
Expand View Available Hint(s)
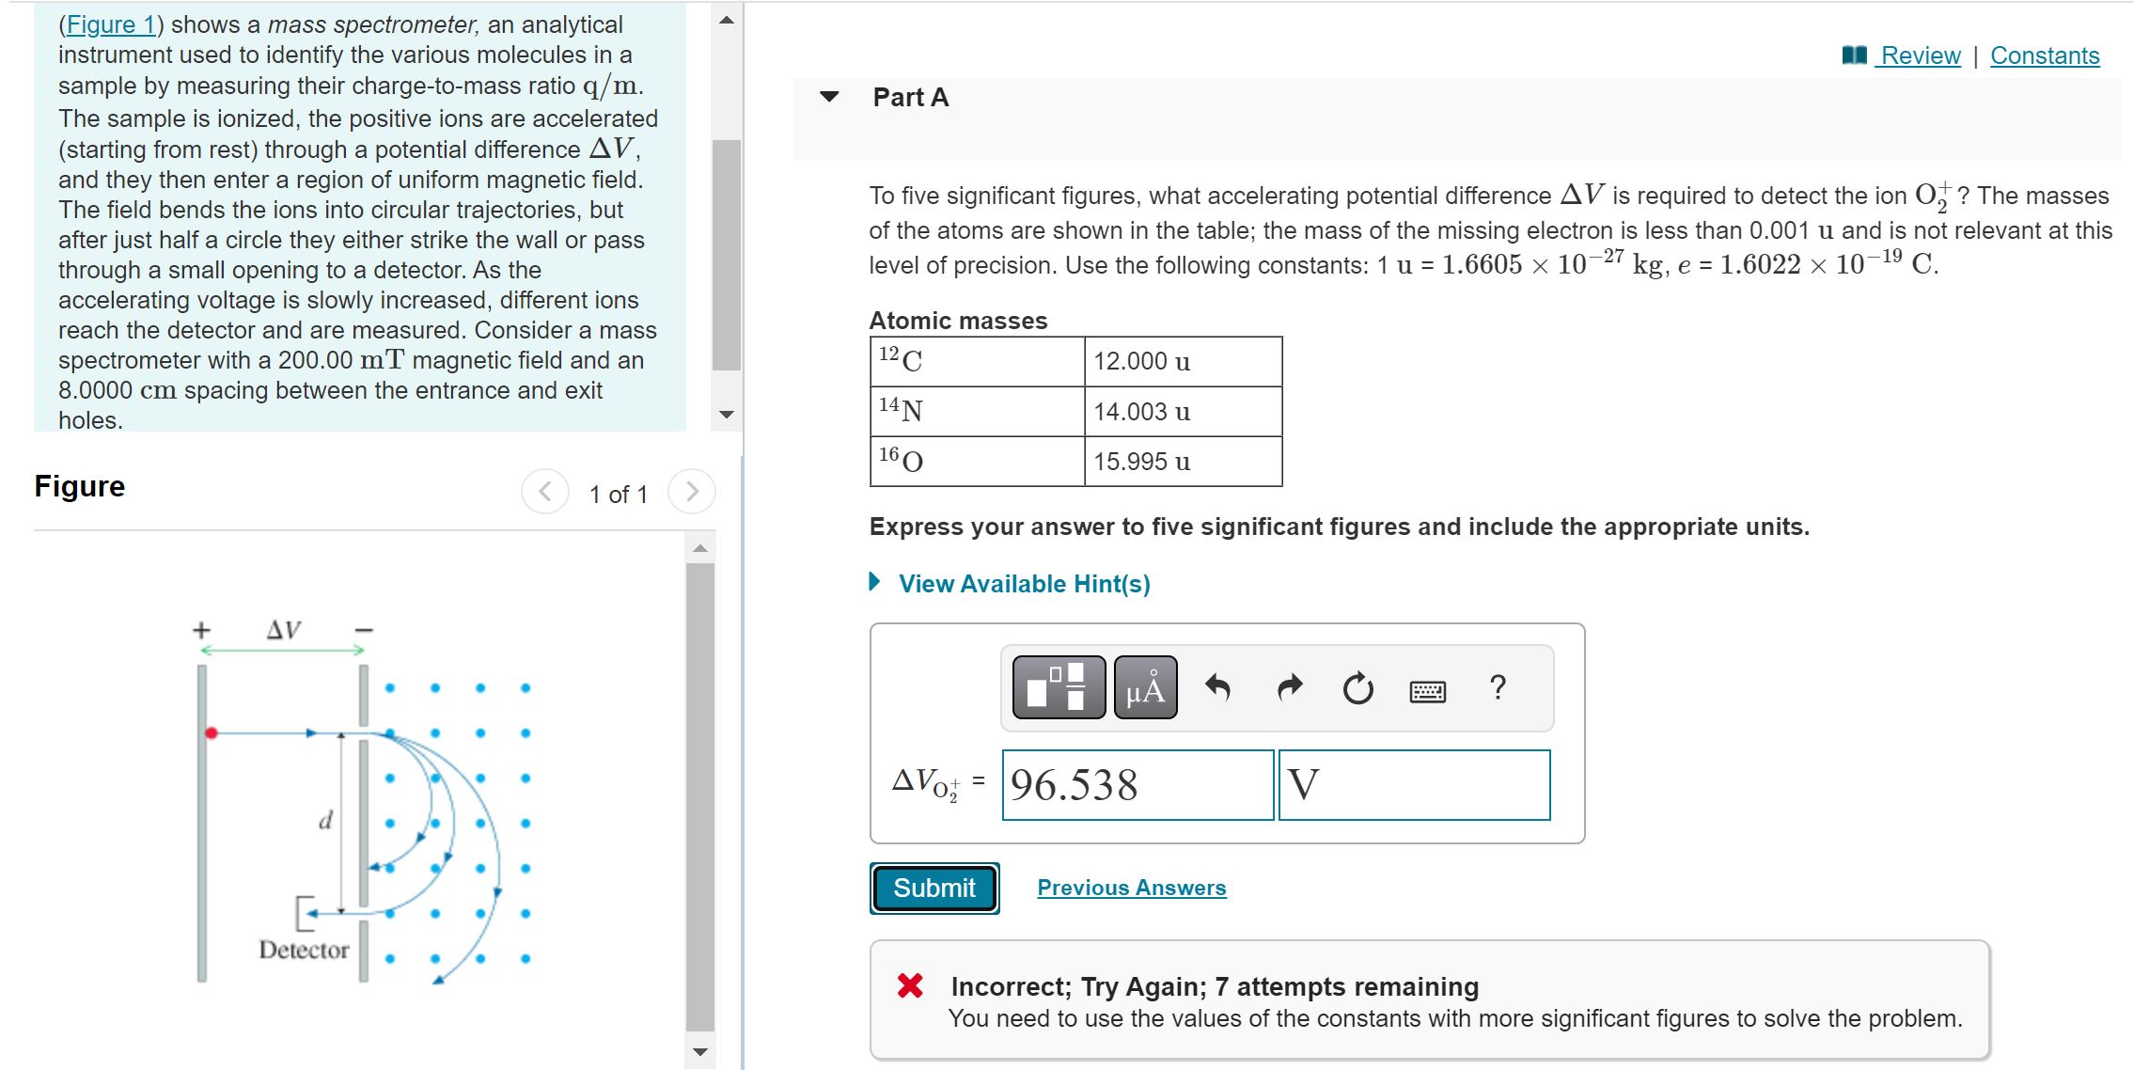tap(1023, 584)
